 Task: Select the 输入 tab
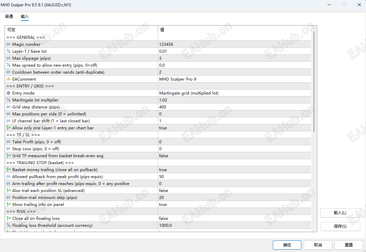25,17
